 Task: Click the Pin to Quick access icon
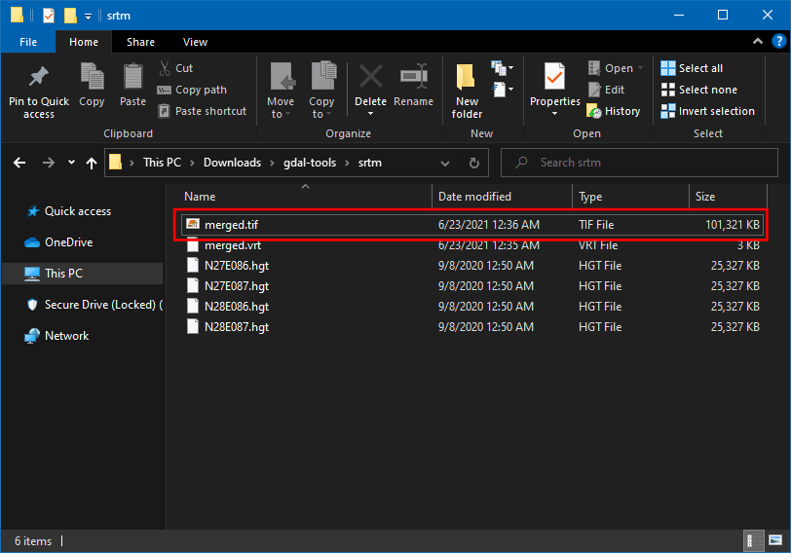click(38, 78)
